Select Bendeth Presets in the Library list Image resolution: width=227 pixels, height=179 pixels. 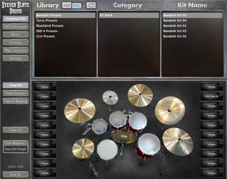tap(65, 15)
